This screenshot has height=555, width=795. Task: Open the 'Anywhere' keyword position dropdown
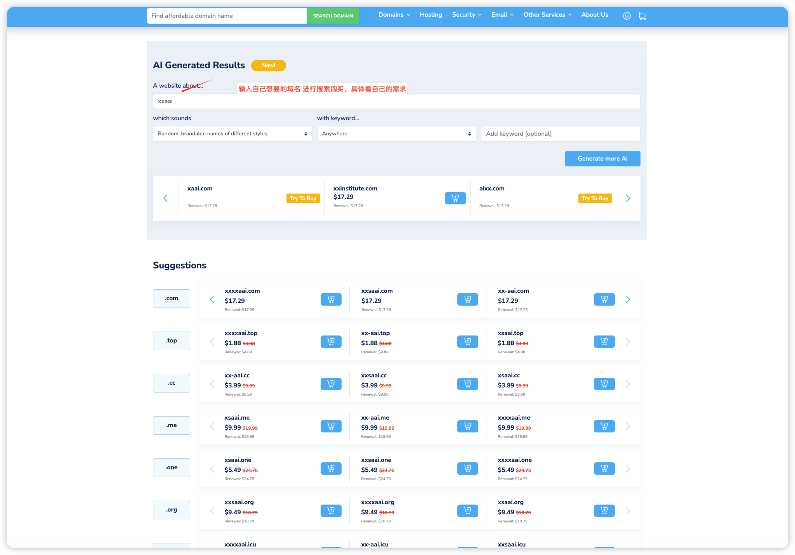coord(396,134)
